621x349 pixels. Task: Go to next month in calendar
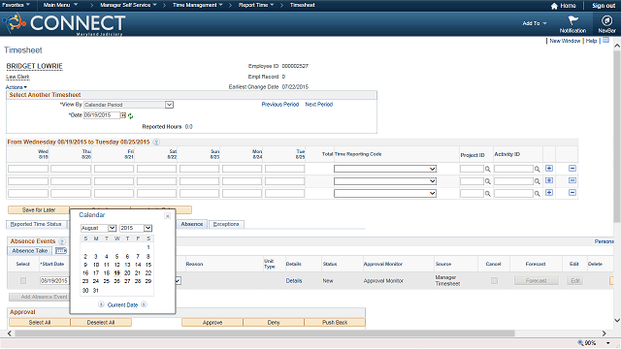tap(144, 304)
